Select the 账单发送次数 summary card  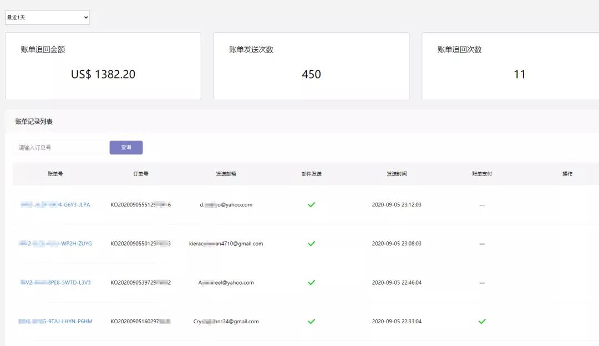311,66
